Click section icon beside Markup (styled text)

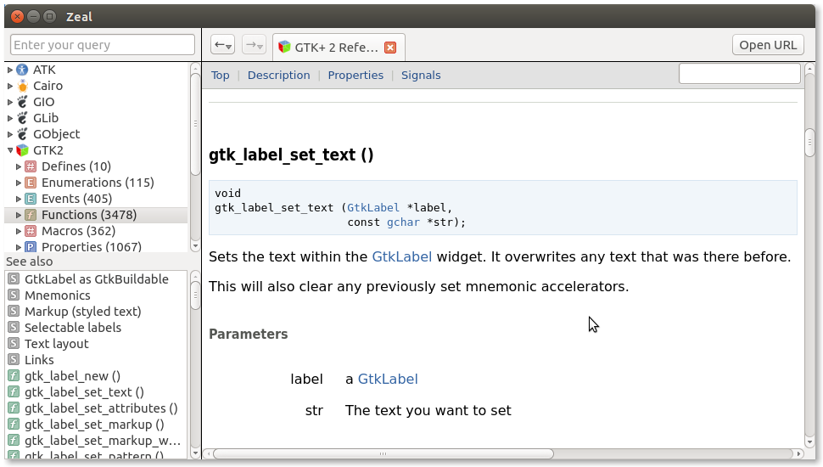(14, 312)
